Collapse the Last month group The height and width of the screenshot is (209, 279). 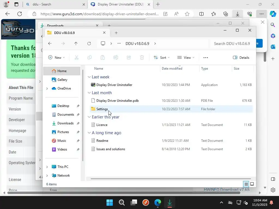coord(89,93)
